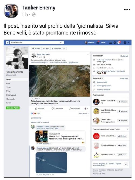Open the Meno recenti comment sort dropdown
This screenshot has height=180, width=135.
pos(83,113)
